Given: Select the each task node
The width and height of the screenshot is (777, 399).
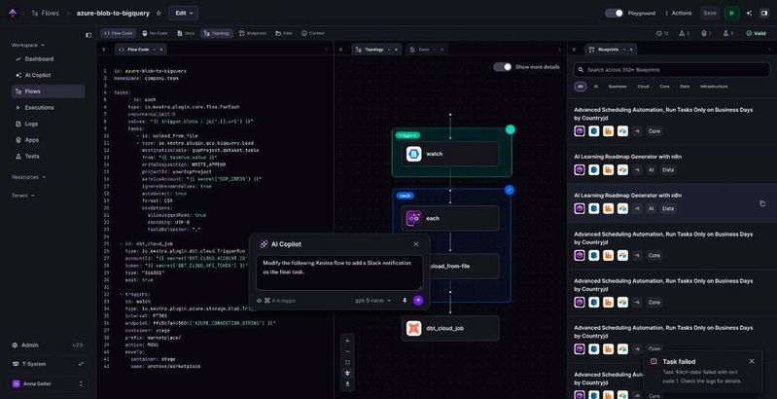Looking at the screenshot, I should tap(450, 218).
